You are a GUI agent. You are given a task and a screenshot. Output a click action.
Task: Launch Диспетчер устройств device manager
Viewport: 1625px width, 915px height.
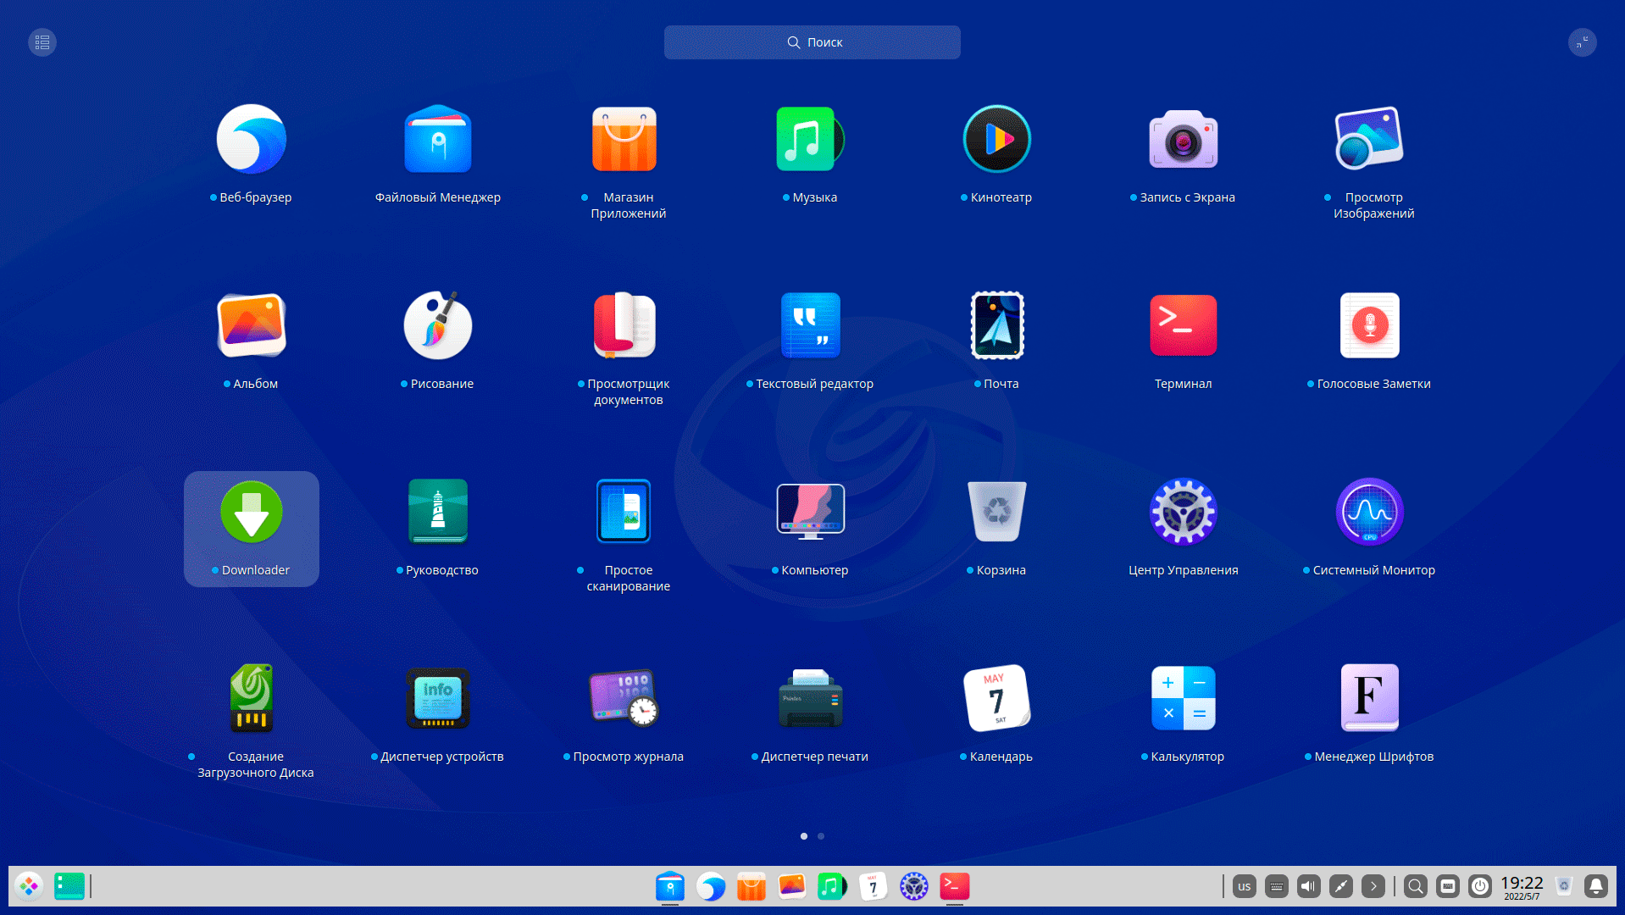[438, 699]
